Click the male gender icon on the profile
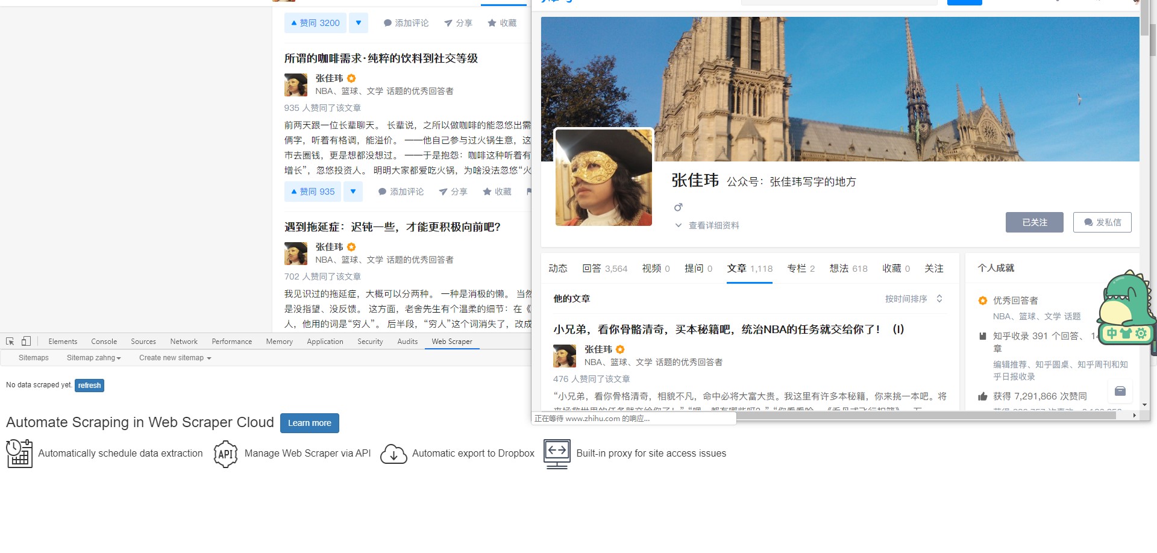The image size is (1157, 553). pyautogui.click(x=678, y=207)
